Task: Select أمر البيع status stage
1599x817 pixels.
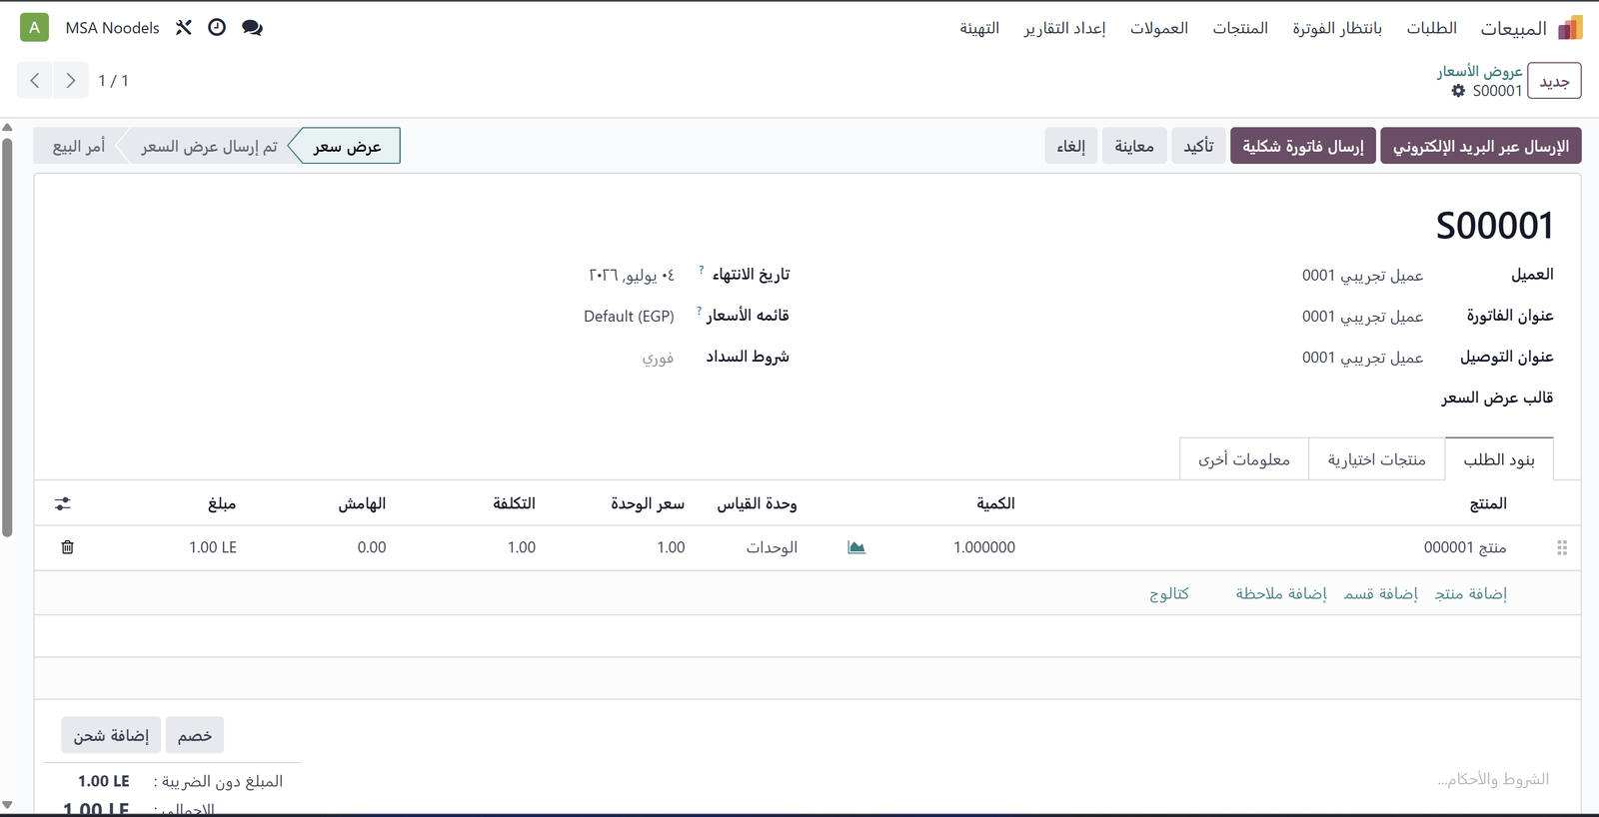Action: pyautogui.click(x=78, y=146)
